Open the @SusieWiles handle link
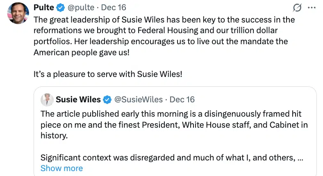This screenshot has height=176, width=323. point(138,99)
